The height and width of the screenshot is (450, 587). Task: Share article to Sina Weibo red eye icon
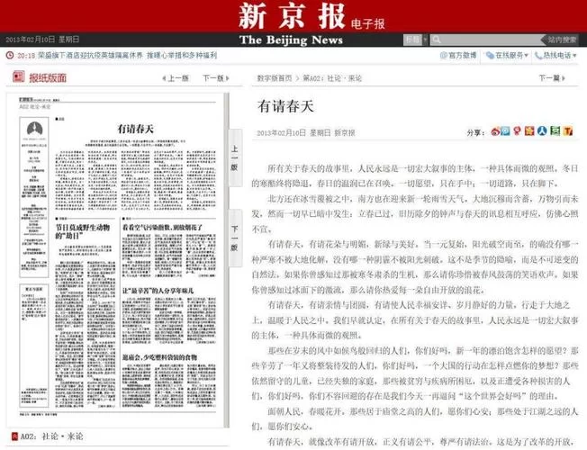pyautogui.click(x=495, y=131)
